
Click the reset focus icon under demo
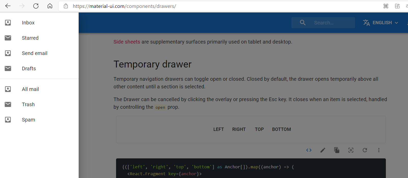(351, 150)
